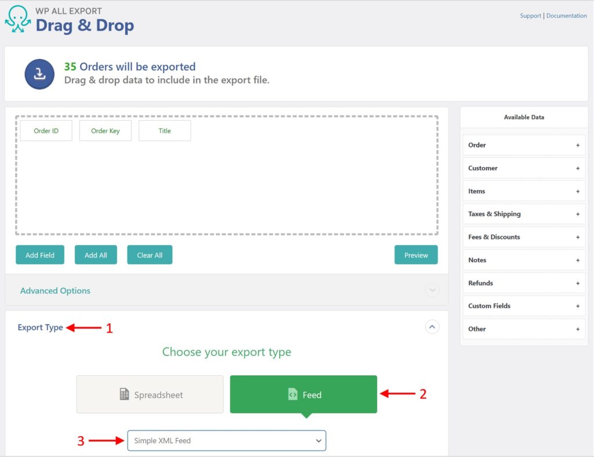The height and width of the screenshot is (457, 594).
Task: Expand the Advanced Options panel
Action: pos(432,290)
